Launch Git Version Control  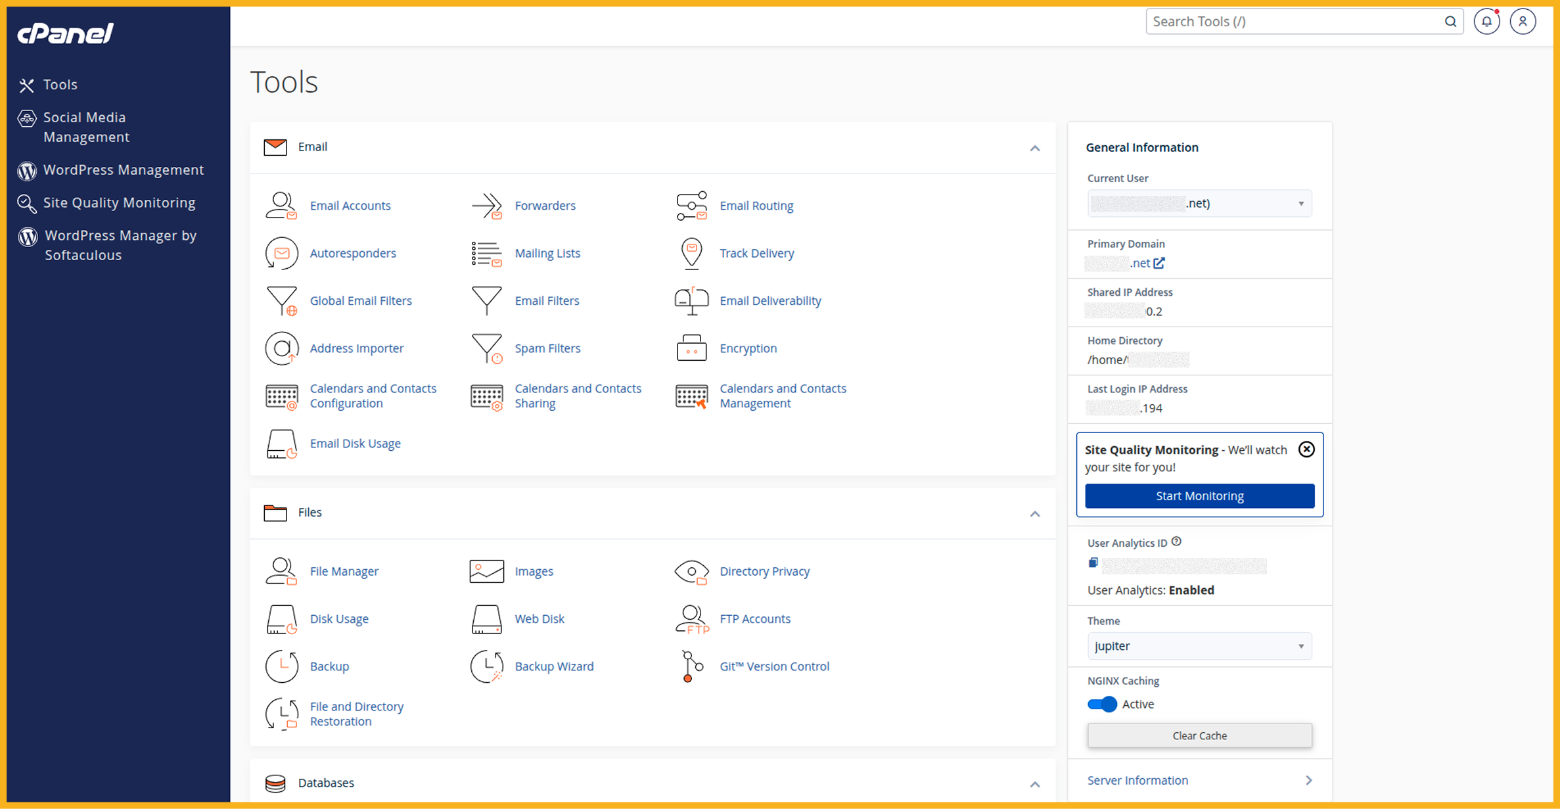(773, 666)
